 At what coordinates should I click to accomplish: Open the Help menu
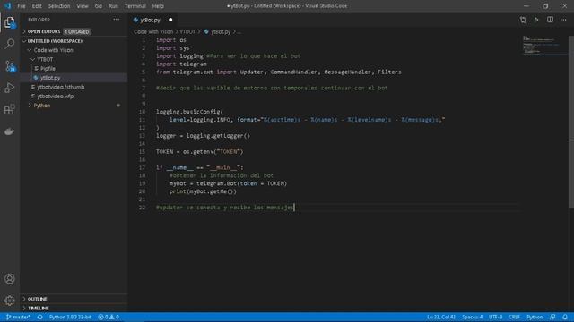(x=158, y=6)
